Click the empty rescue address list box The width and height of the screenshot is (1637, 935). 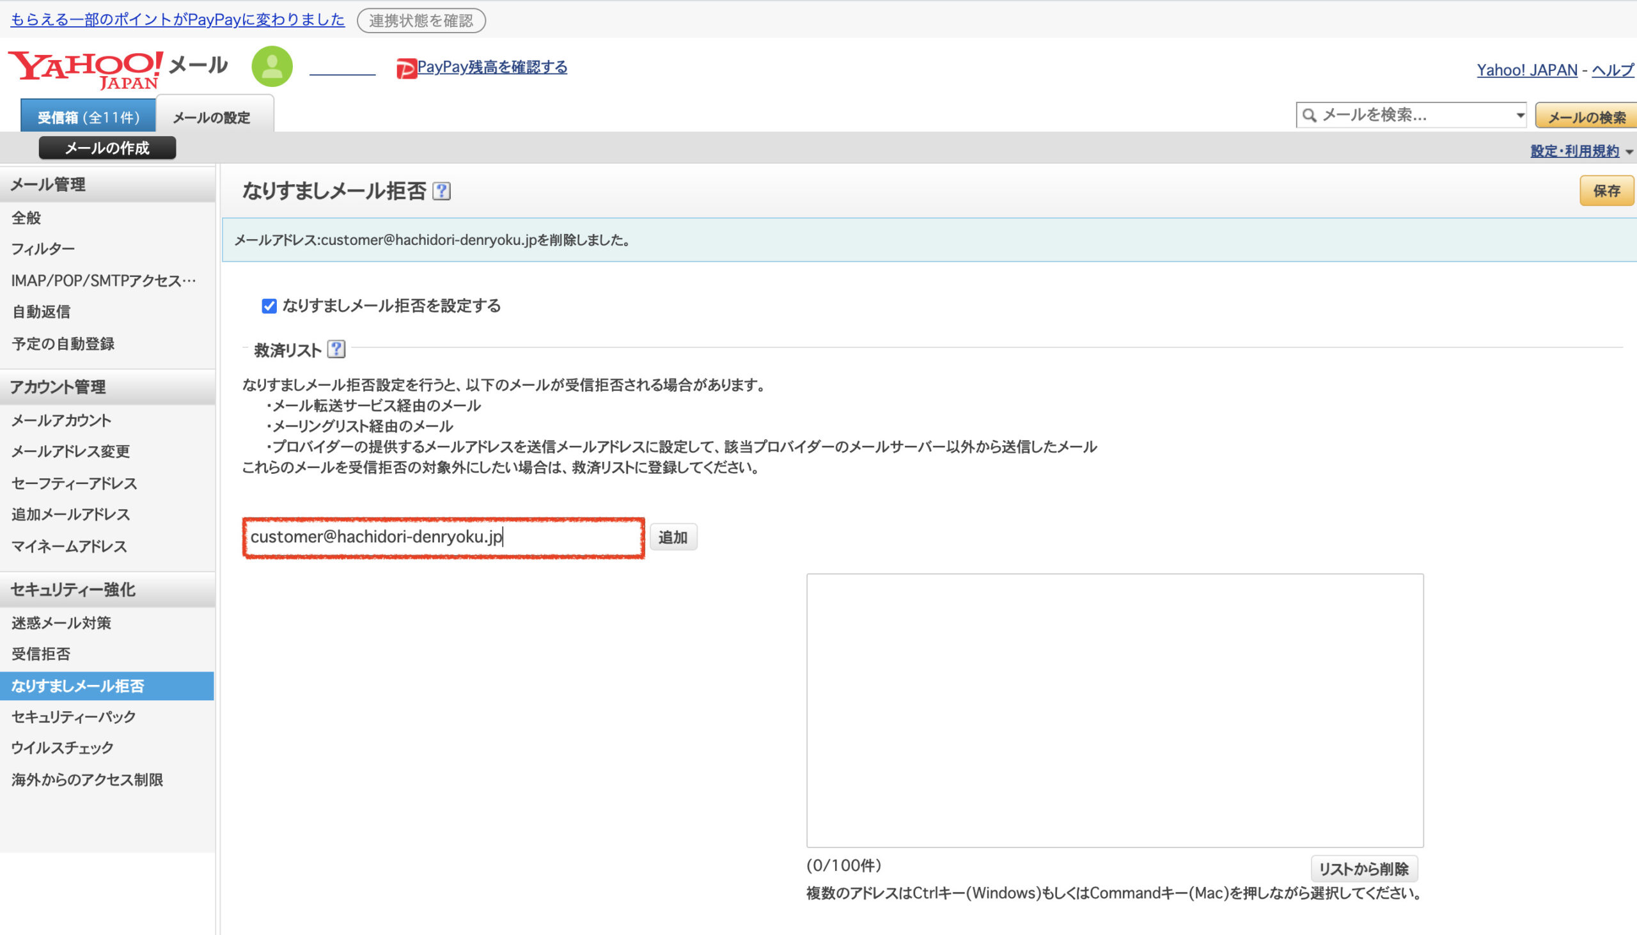(x=1115, y=711)
